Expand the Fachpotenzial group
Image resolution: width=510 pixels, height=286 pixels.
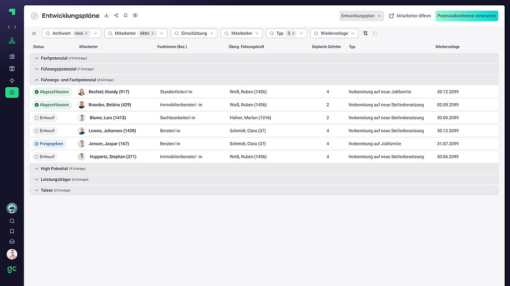[x=36, y=58]
